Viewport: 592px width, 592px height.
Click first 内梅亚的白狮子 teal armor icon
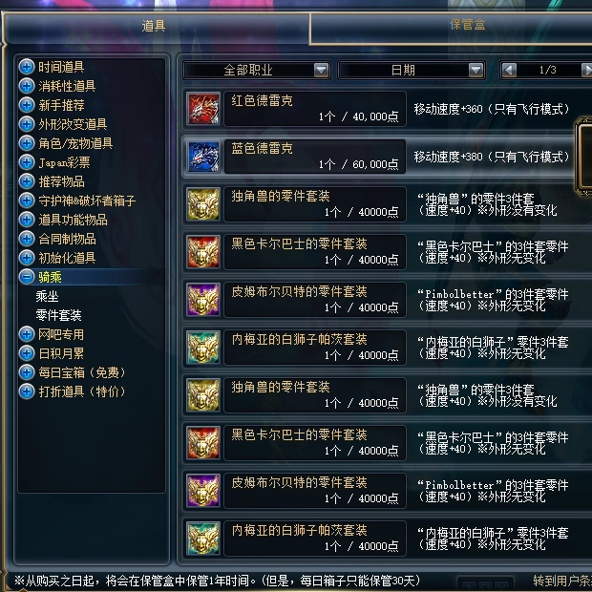click(x=203, y=348)
